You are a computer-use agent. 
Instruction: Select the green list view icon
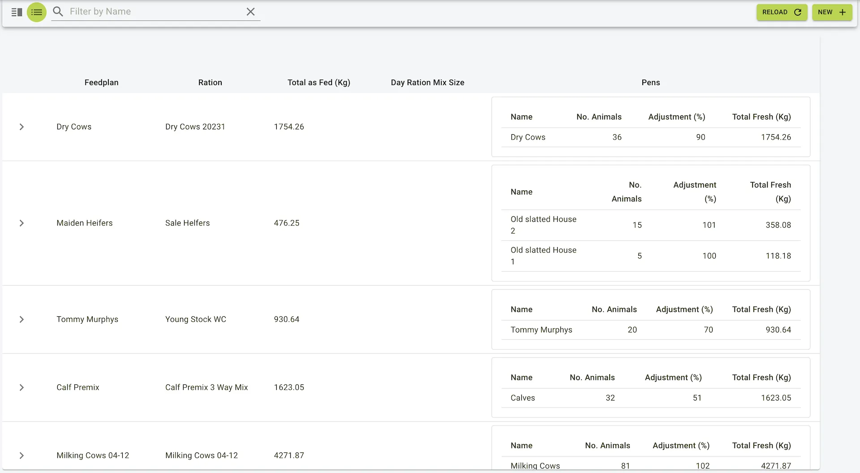click(37, 12)
